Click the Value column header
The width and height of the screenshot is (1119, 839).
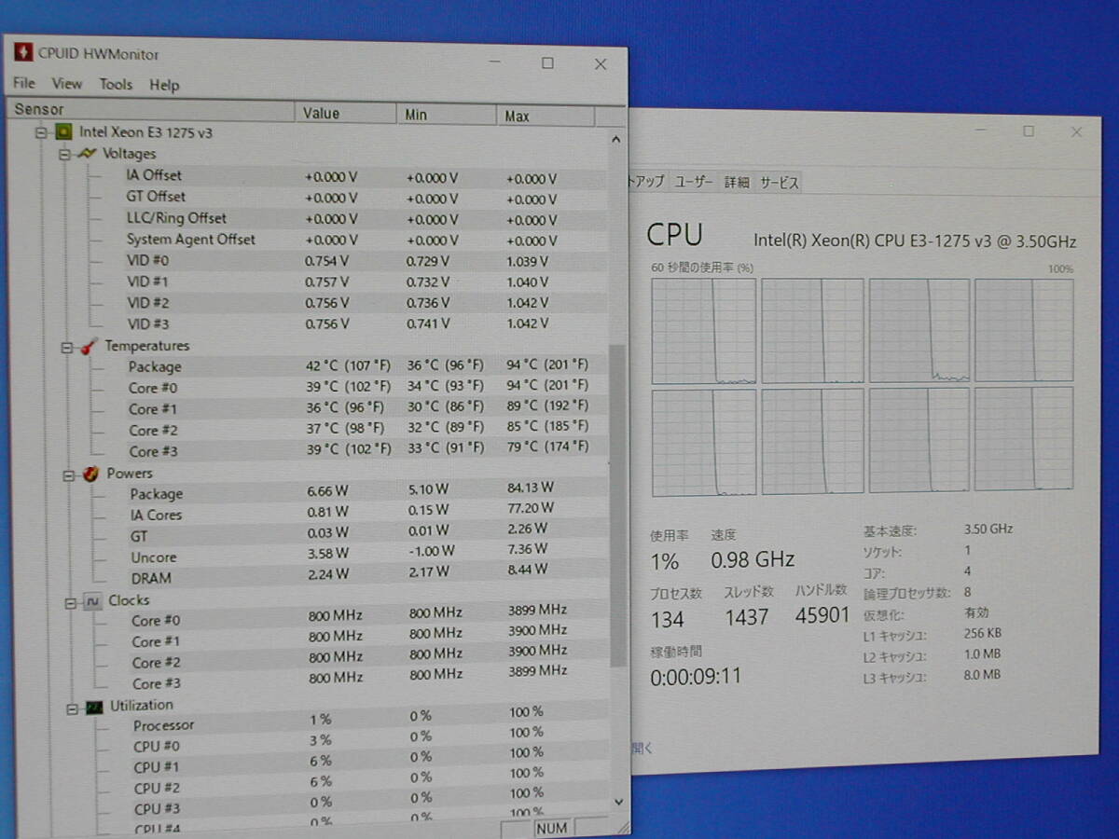[x=346, y=113]
